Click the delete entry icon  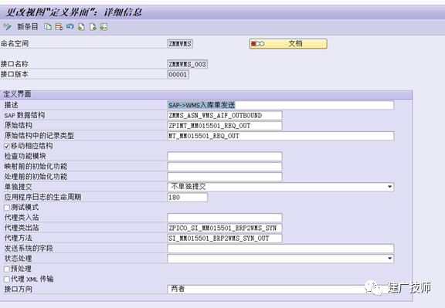tap(59, 27)
